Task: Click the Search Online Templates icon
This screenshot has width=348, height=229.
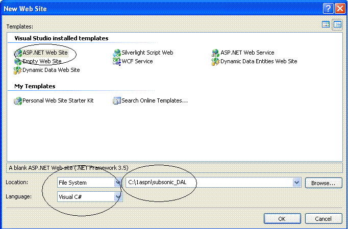Action: coord(117,101)
